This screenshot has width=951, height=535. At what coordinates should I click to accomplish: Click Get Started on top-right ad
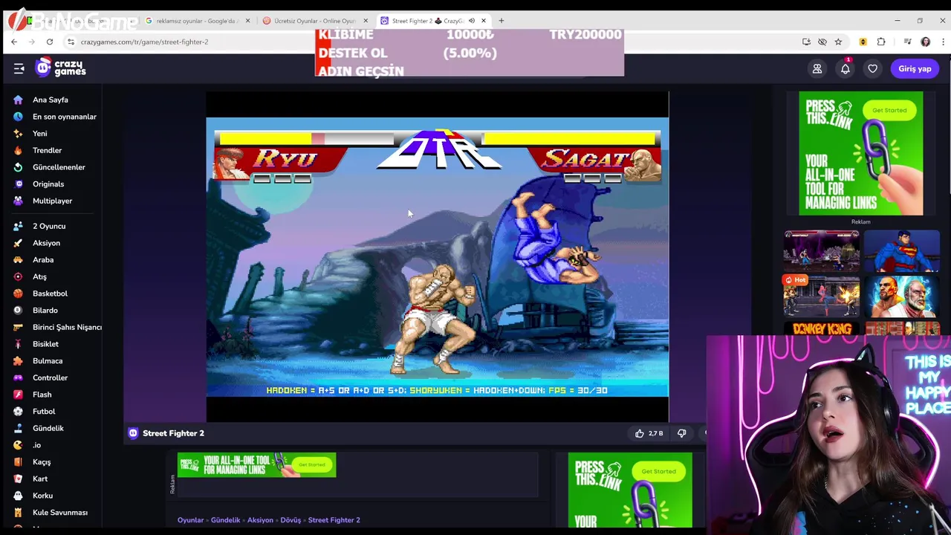pos(889,110)
